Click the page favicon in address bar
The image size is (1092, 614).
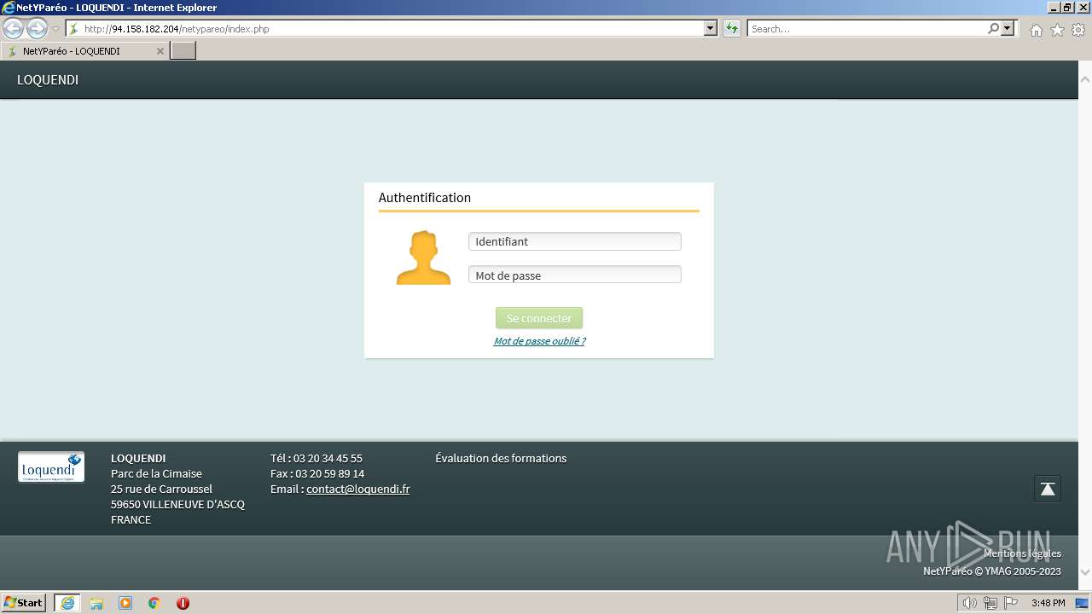click(75, 29)
